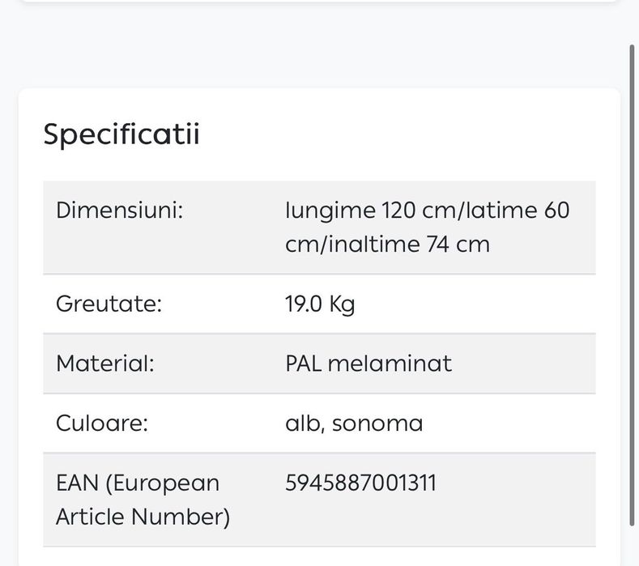Click the word sonoma

tap(377, 423)
